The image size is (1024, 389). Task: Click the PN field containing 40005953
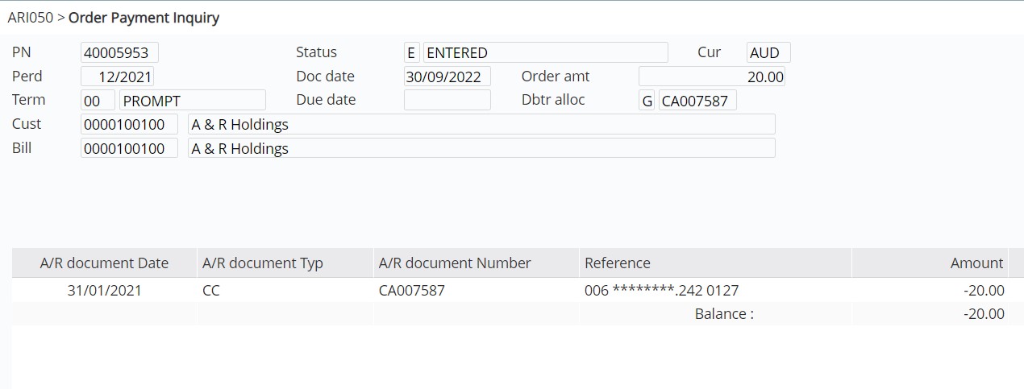click(x=119, y=53)
